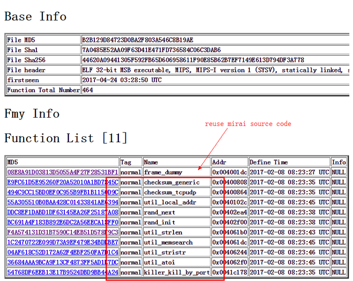This screenshot has width=353, height=281.
Task: Click the killer_kill_by_port function name
Action: [x=176, y=272]
